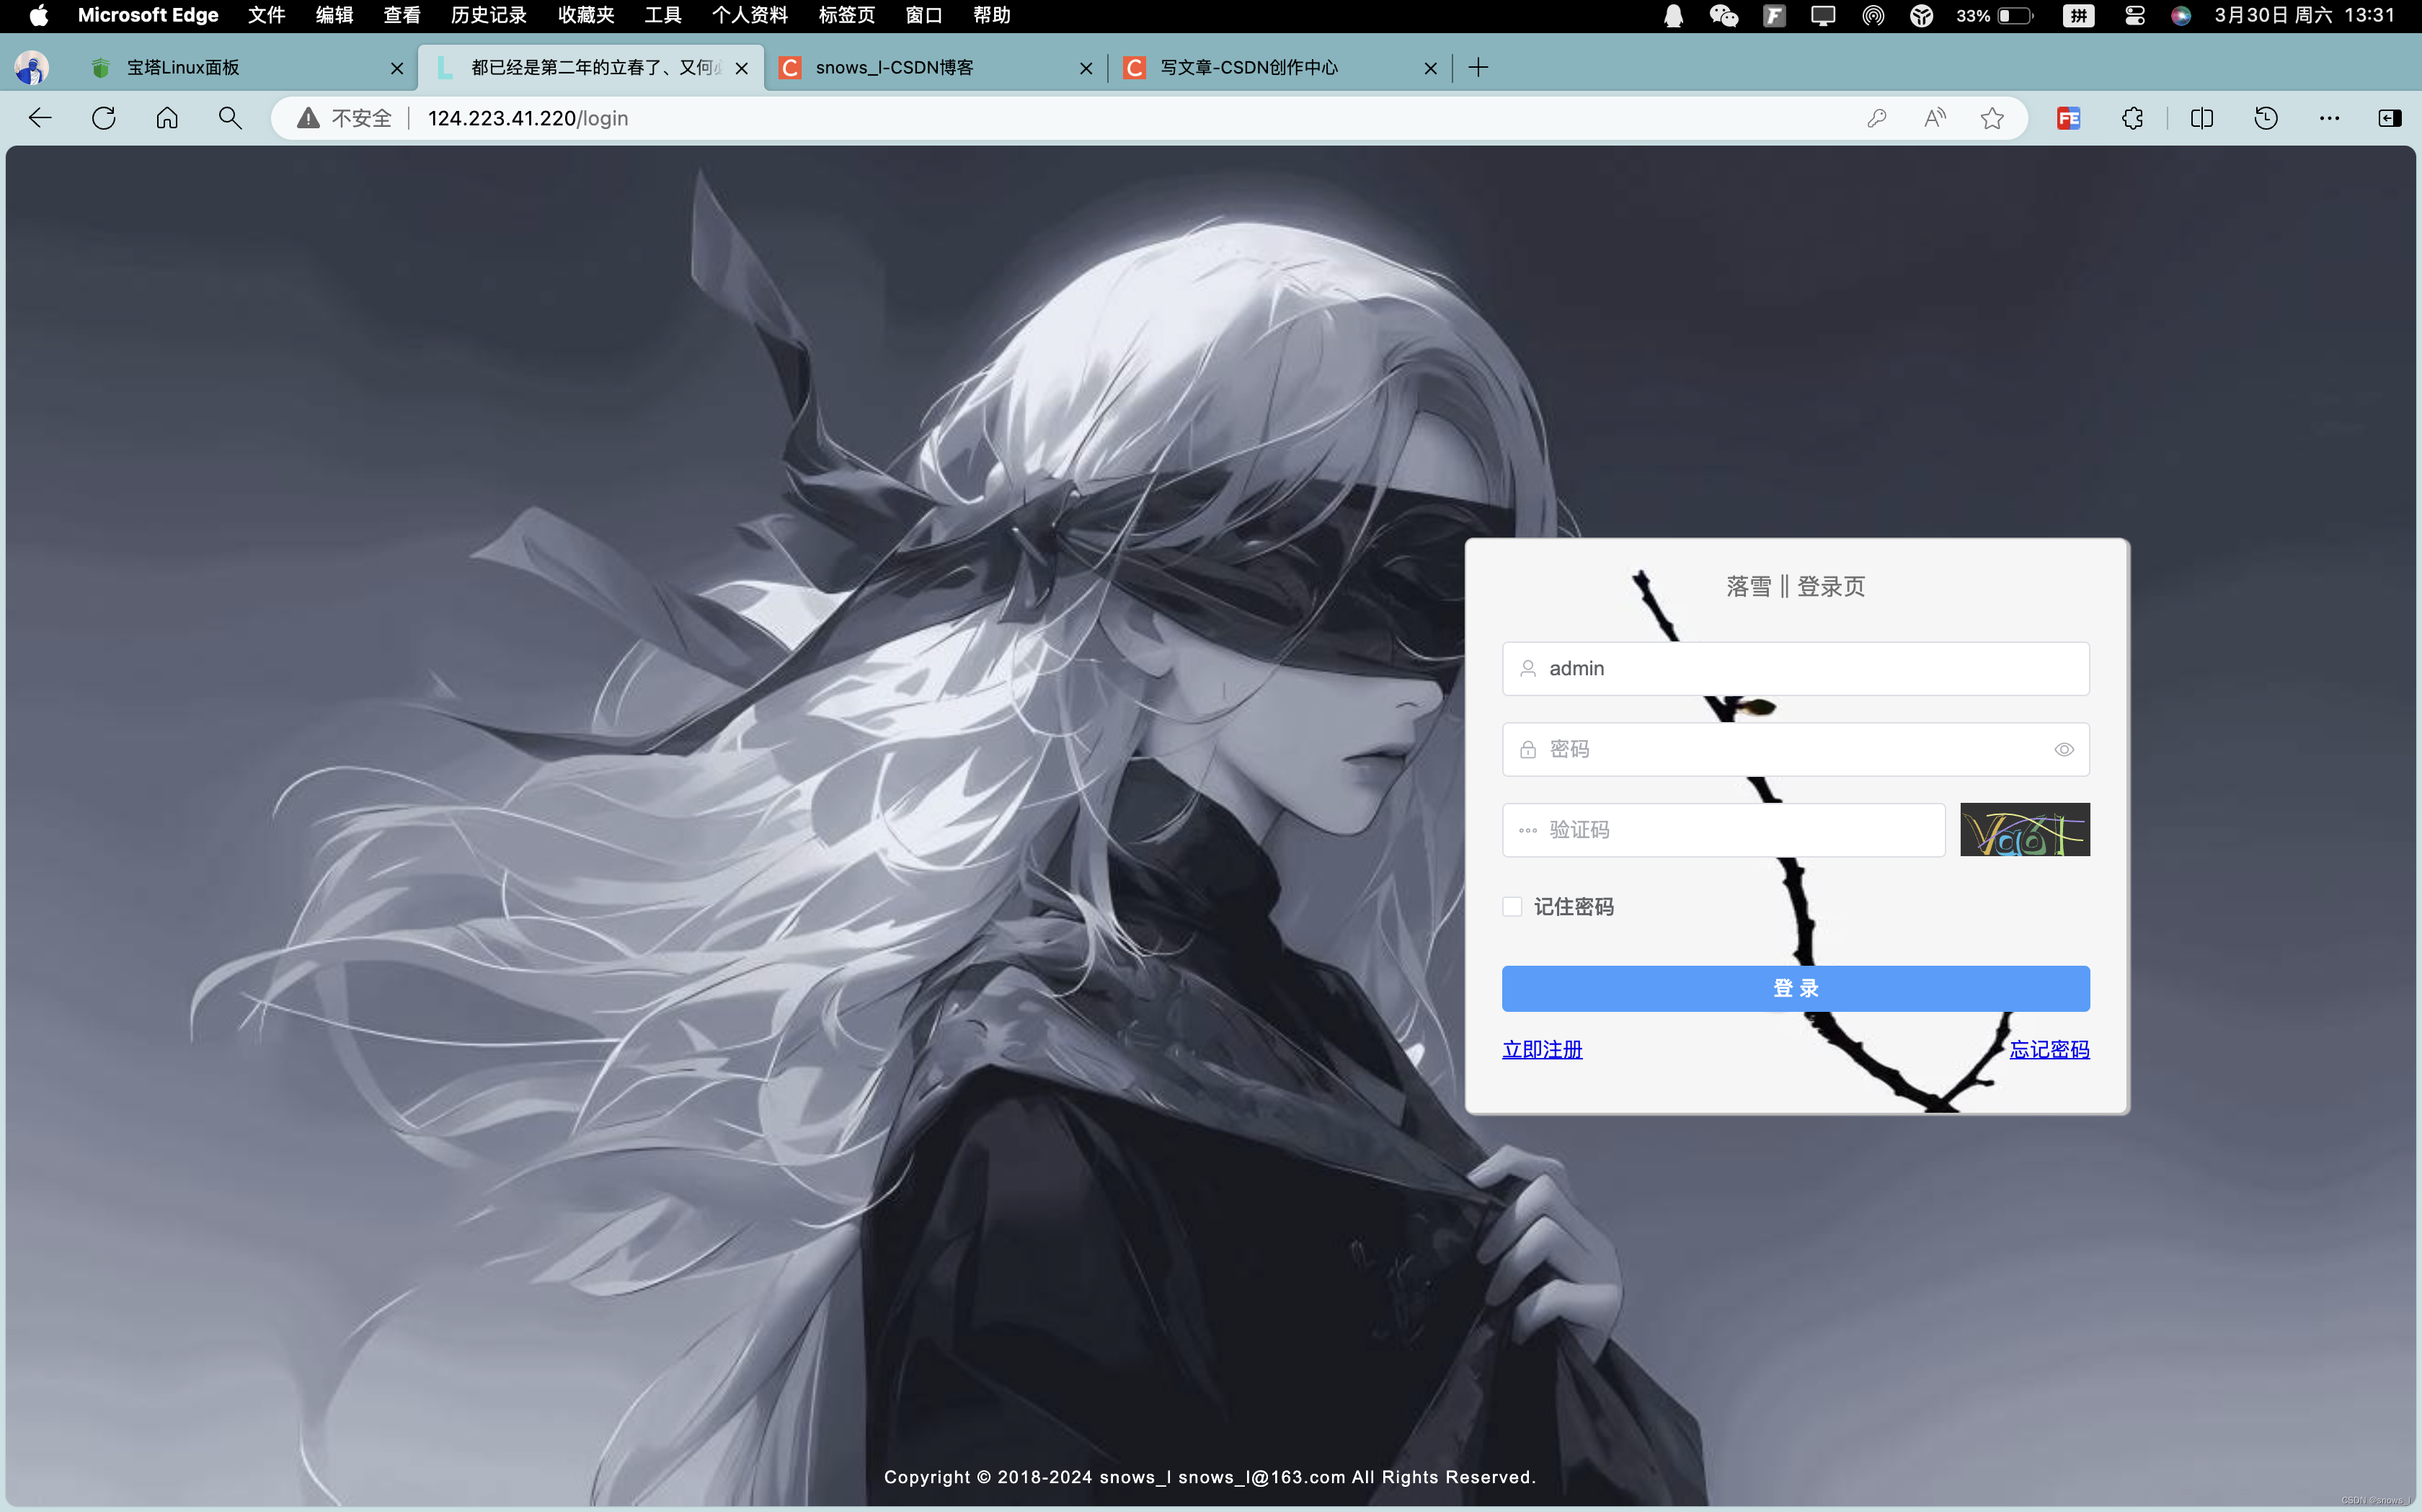Open the Apple menu
The image size is (2422, 1512).
click(38, 15)
